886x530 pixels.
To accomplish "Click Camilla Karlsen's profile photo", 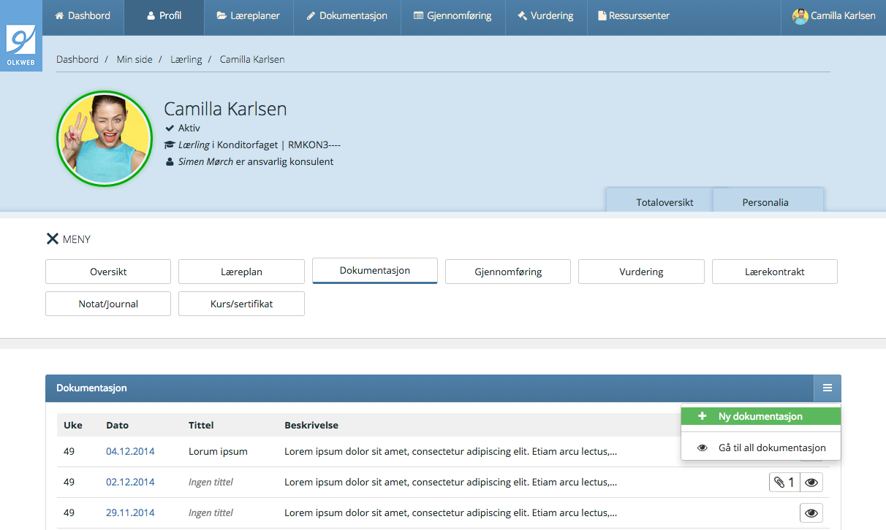I will pos(104,139).
